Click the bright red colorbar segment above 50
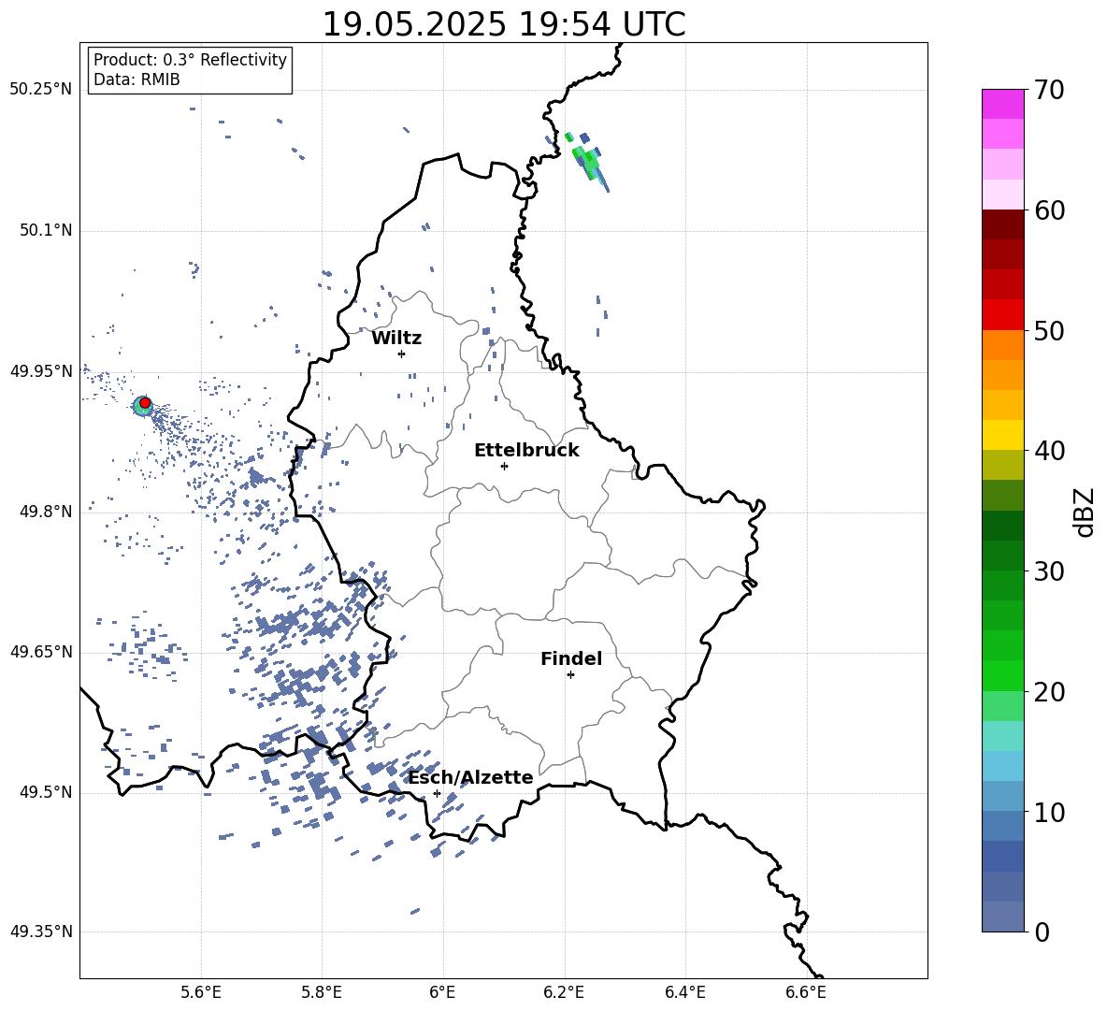This screenshot has height=1011, width=1107. tap(1003, 314)
